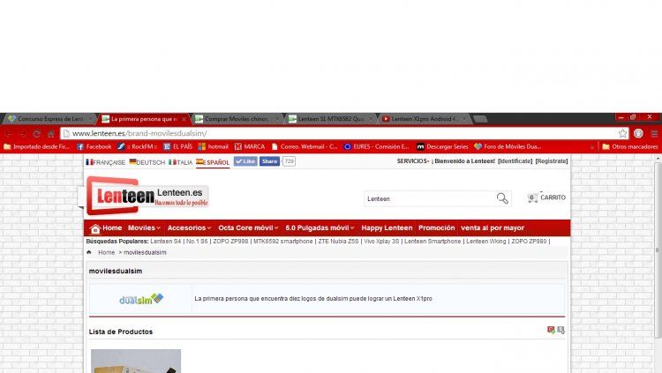Show hidden bookmarks with the overflow chevron
The height and width of the screenshot is (373, 662).
click(x=592, y=147)
